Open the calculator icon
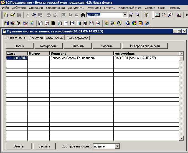 coord(157,15)
